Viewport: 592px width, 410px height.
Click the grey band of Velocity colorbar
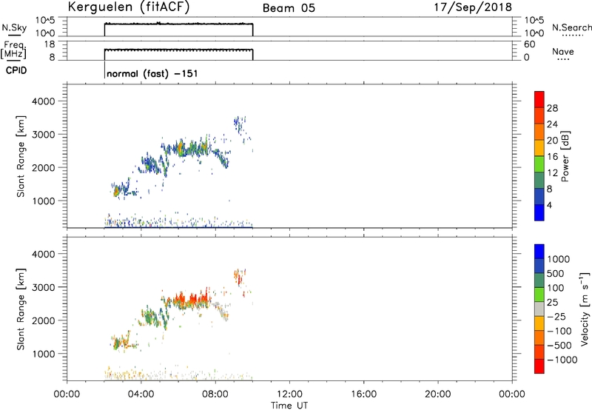tap(539, 309)
